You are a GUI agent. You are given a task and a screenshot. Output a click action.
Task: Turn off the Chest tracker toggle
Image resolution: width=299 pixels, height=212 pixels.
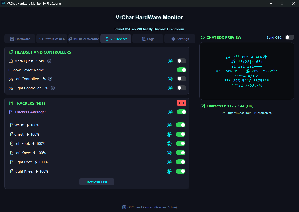pos(180,134)
